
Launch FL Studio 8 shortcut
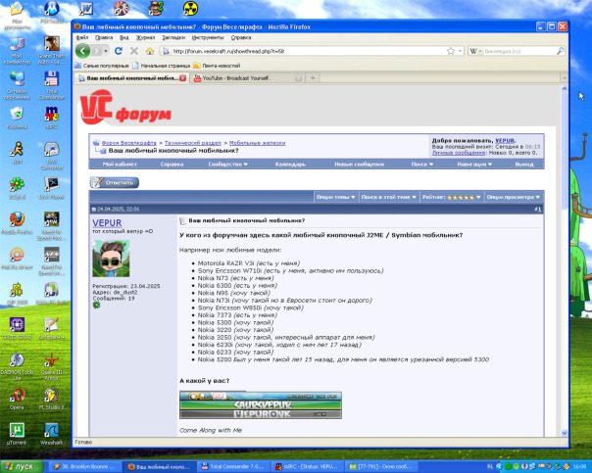click(51, 400)
